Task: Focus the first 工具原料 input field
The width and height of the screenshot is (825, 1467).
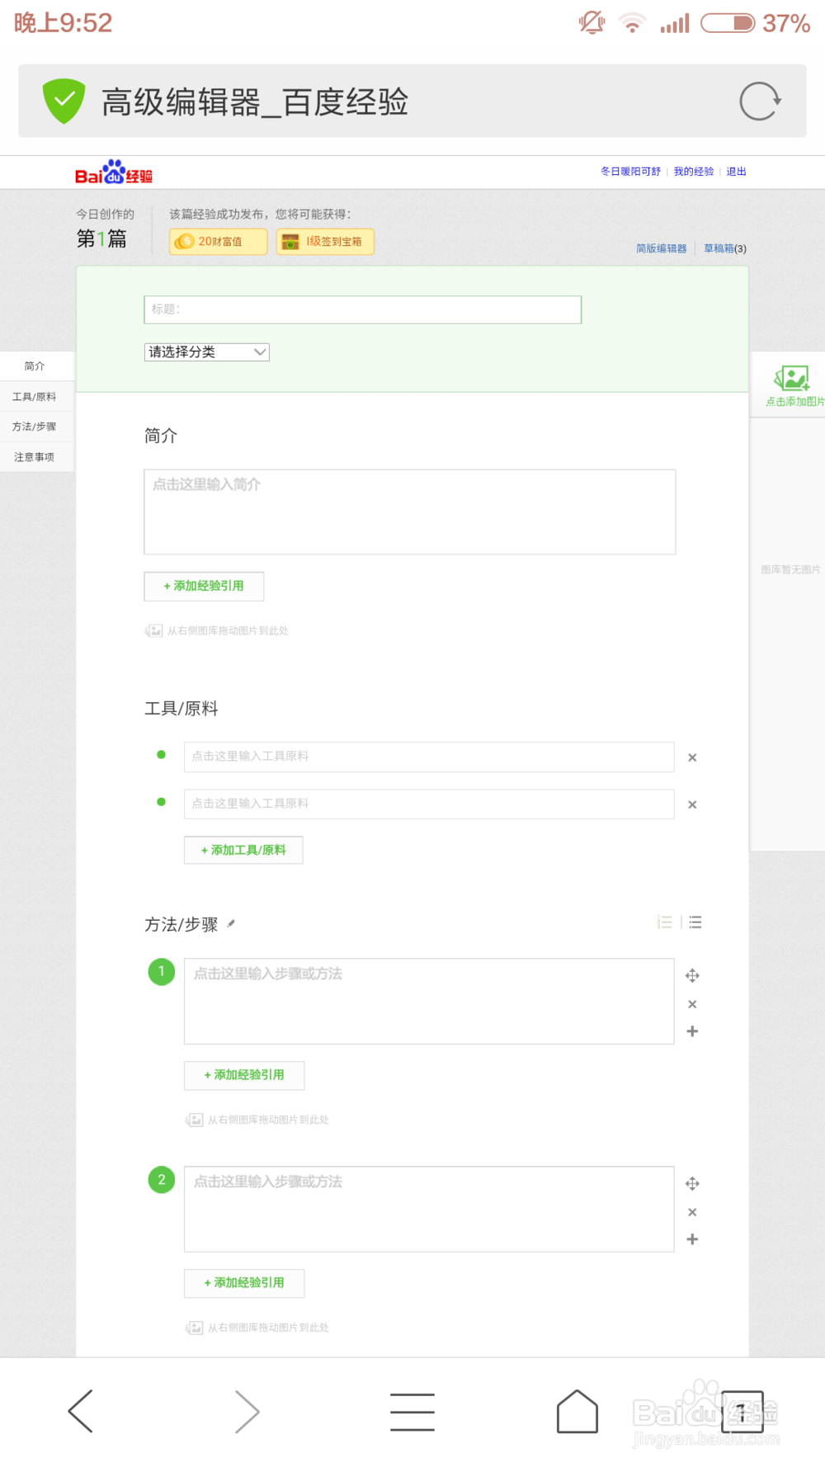Action: click(x=429, y=757)
